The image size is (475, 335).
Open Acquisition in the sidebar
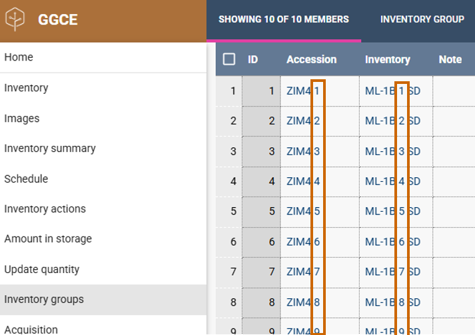click(31, 329)
